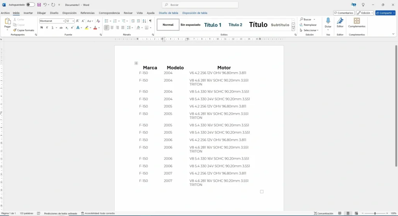Save the document with the disk icon
The image size is (398, 216).
[39, 5]
